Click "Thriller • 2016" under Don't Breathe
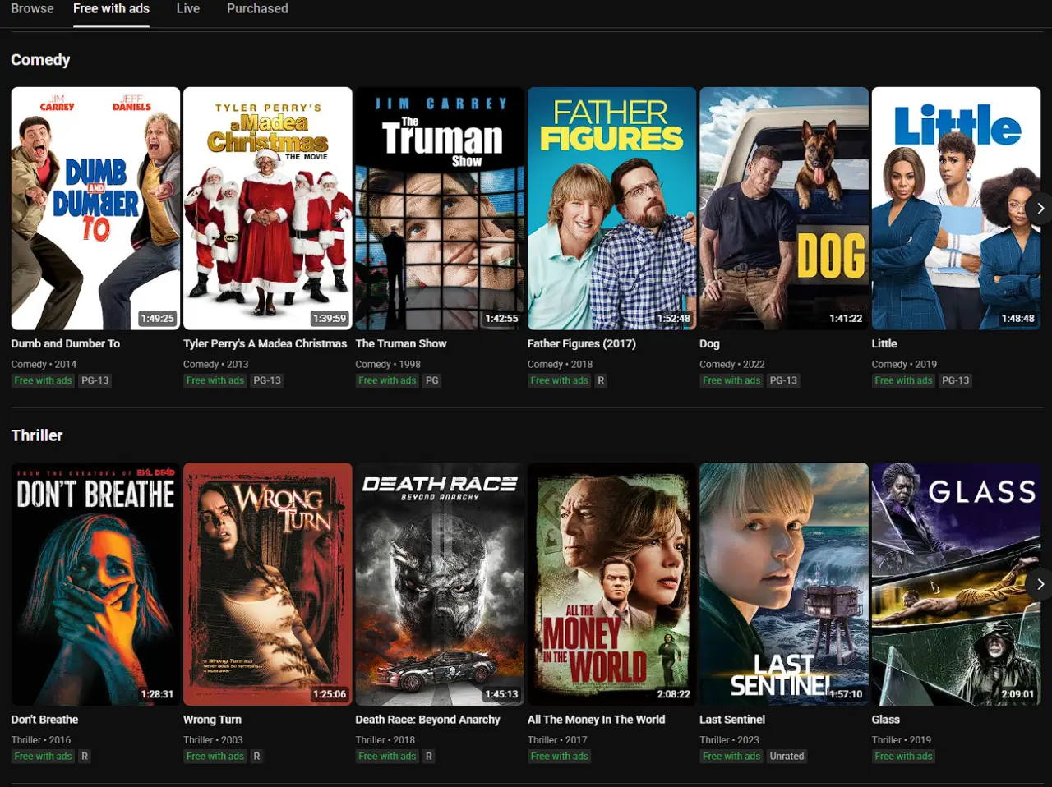Screen dimensions: 1052x787 pyautogui.click(x=41, y=739)
